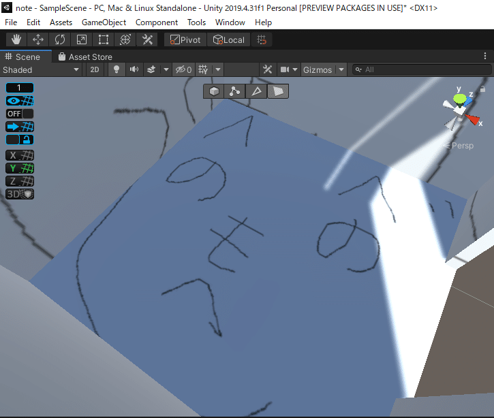
Task: Click ProGrids push to grid arrow
Action: (20, 127)
